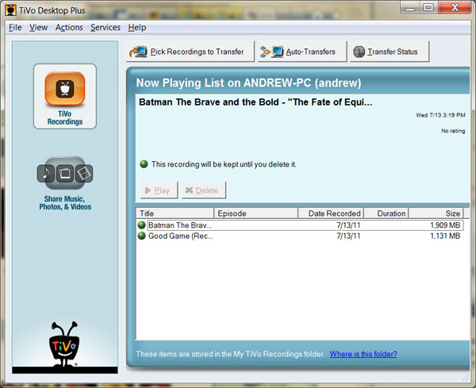Sort list by Duration column header
The width and height of the screenshot is (476, 388).
386,213
